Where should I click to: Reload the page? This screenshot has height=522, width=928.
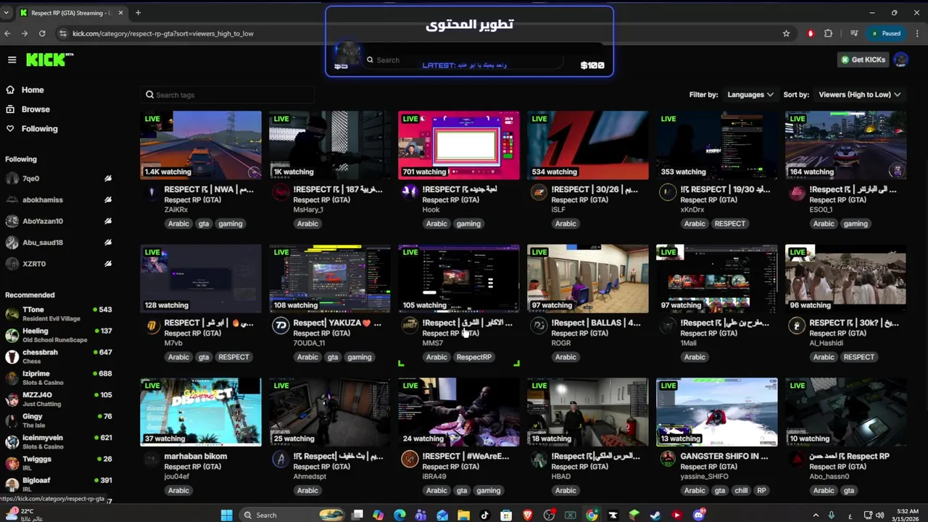[x=42, y=33]
